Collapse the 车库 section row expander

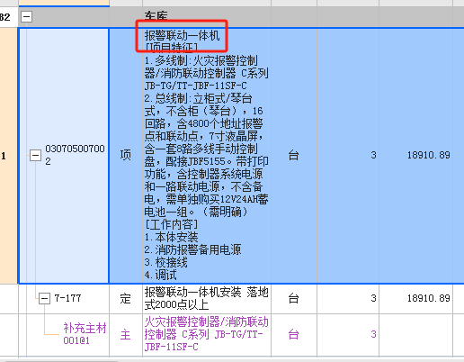pyautogui.click(x=26, y=17)
